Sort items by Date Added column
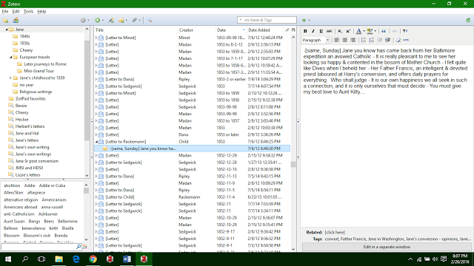474x266 pixels. coord(265,30)
